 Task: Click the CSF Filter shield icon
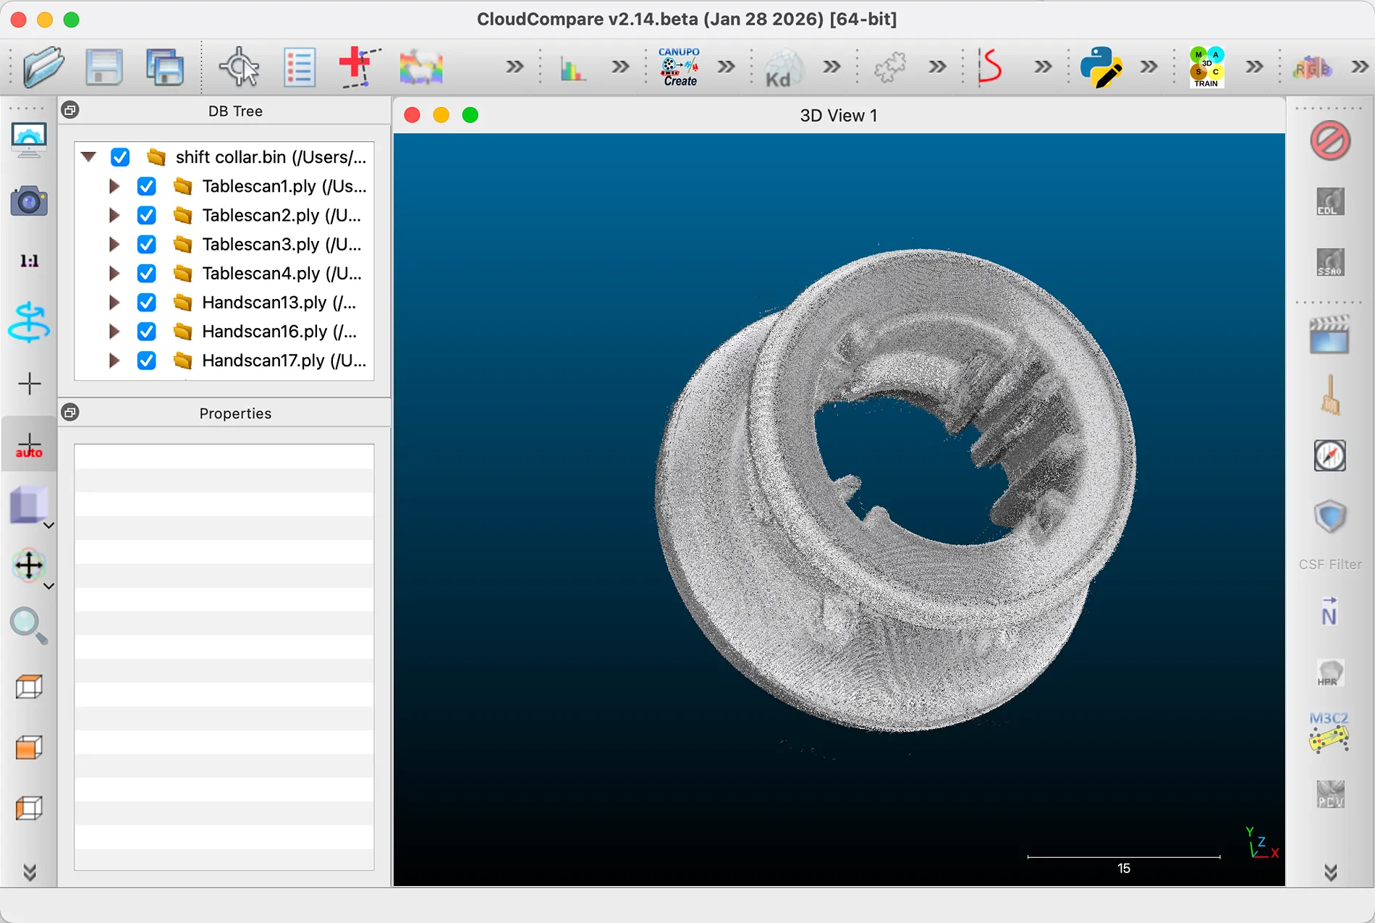coord(1330,517)
